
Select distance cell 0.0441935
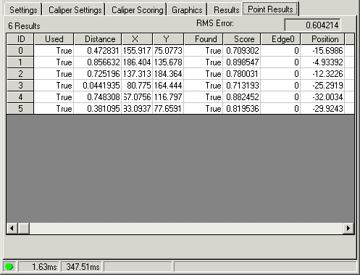98,86
